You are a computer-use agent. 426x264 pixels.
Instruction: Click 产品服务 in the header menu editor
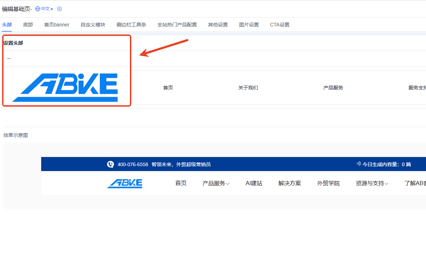pos(333,88)
